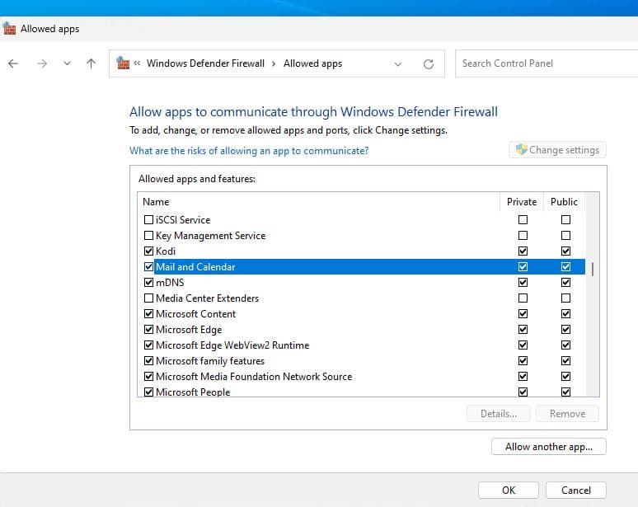Expand the address bar history dropdown
The image size is (638, 507).
tap(398, 63)
